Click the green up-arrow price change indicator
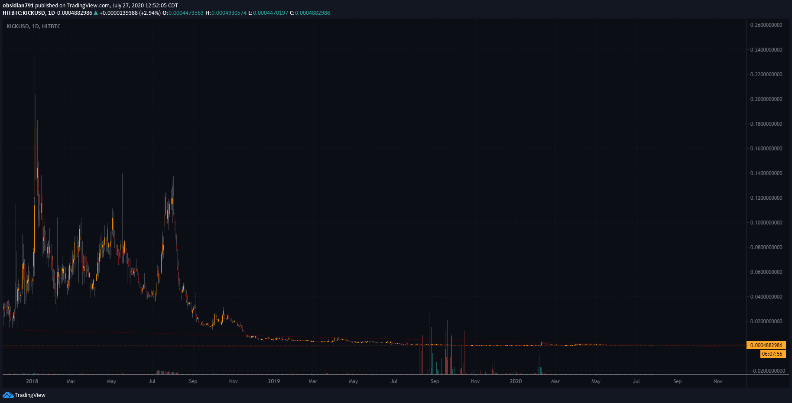This screenshot has height=403, width=792. [96, 13]
